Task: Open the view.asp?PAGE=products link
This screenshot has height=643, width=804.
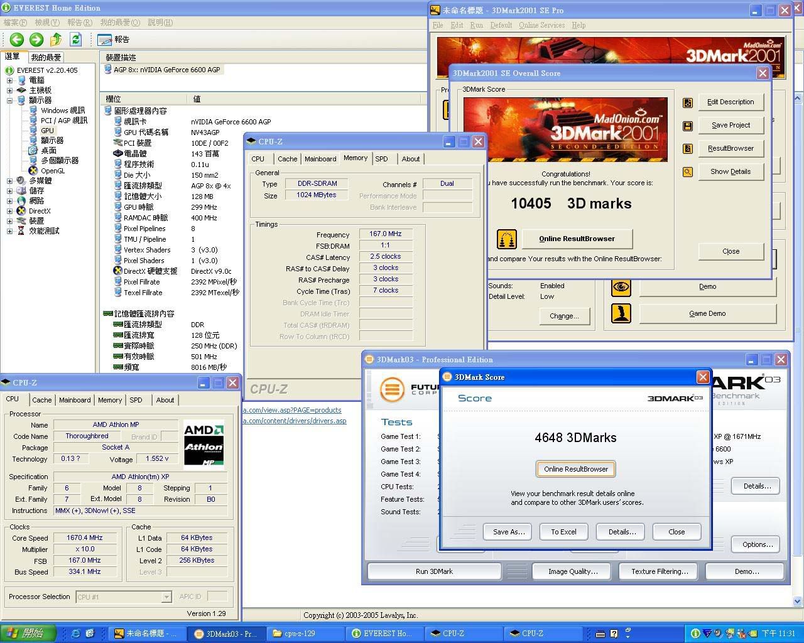Action: [x=292, y=410]
